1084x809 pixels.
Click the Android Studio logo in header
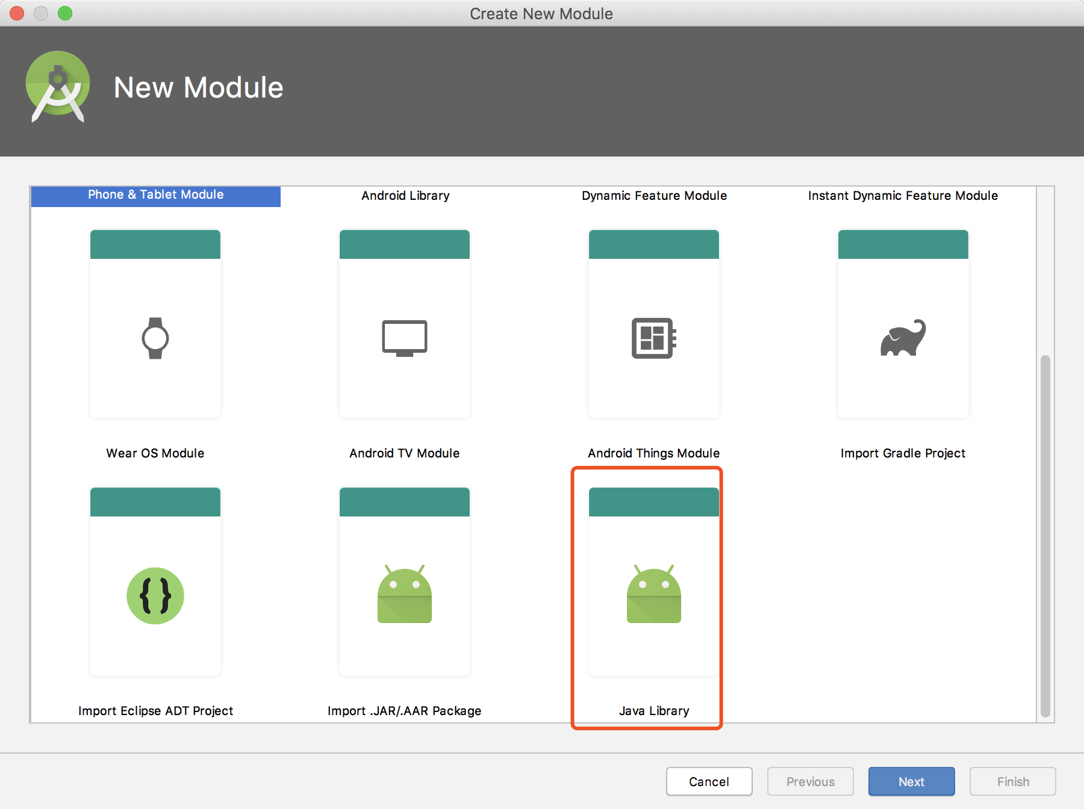(58, 87)
